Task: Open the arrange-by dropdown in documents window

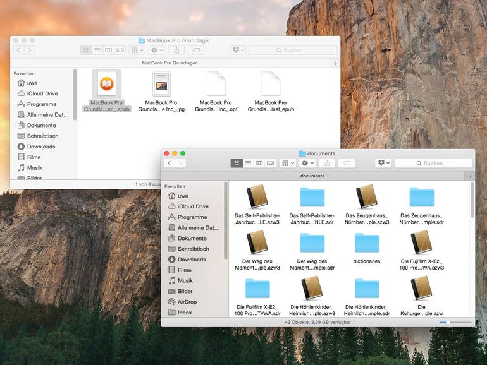Action: (288, 163)
